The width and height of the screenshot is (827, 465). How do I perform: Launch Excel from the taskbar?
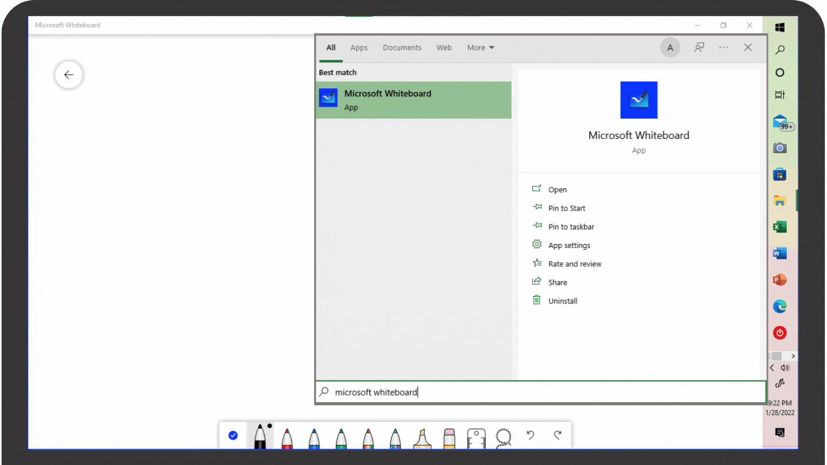pos(780,227)
